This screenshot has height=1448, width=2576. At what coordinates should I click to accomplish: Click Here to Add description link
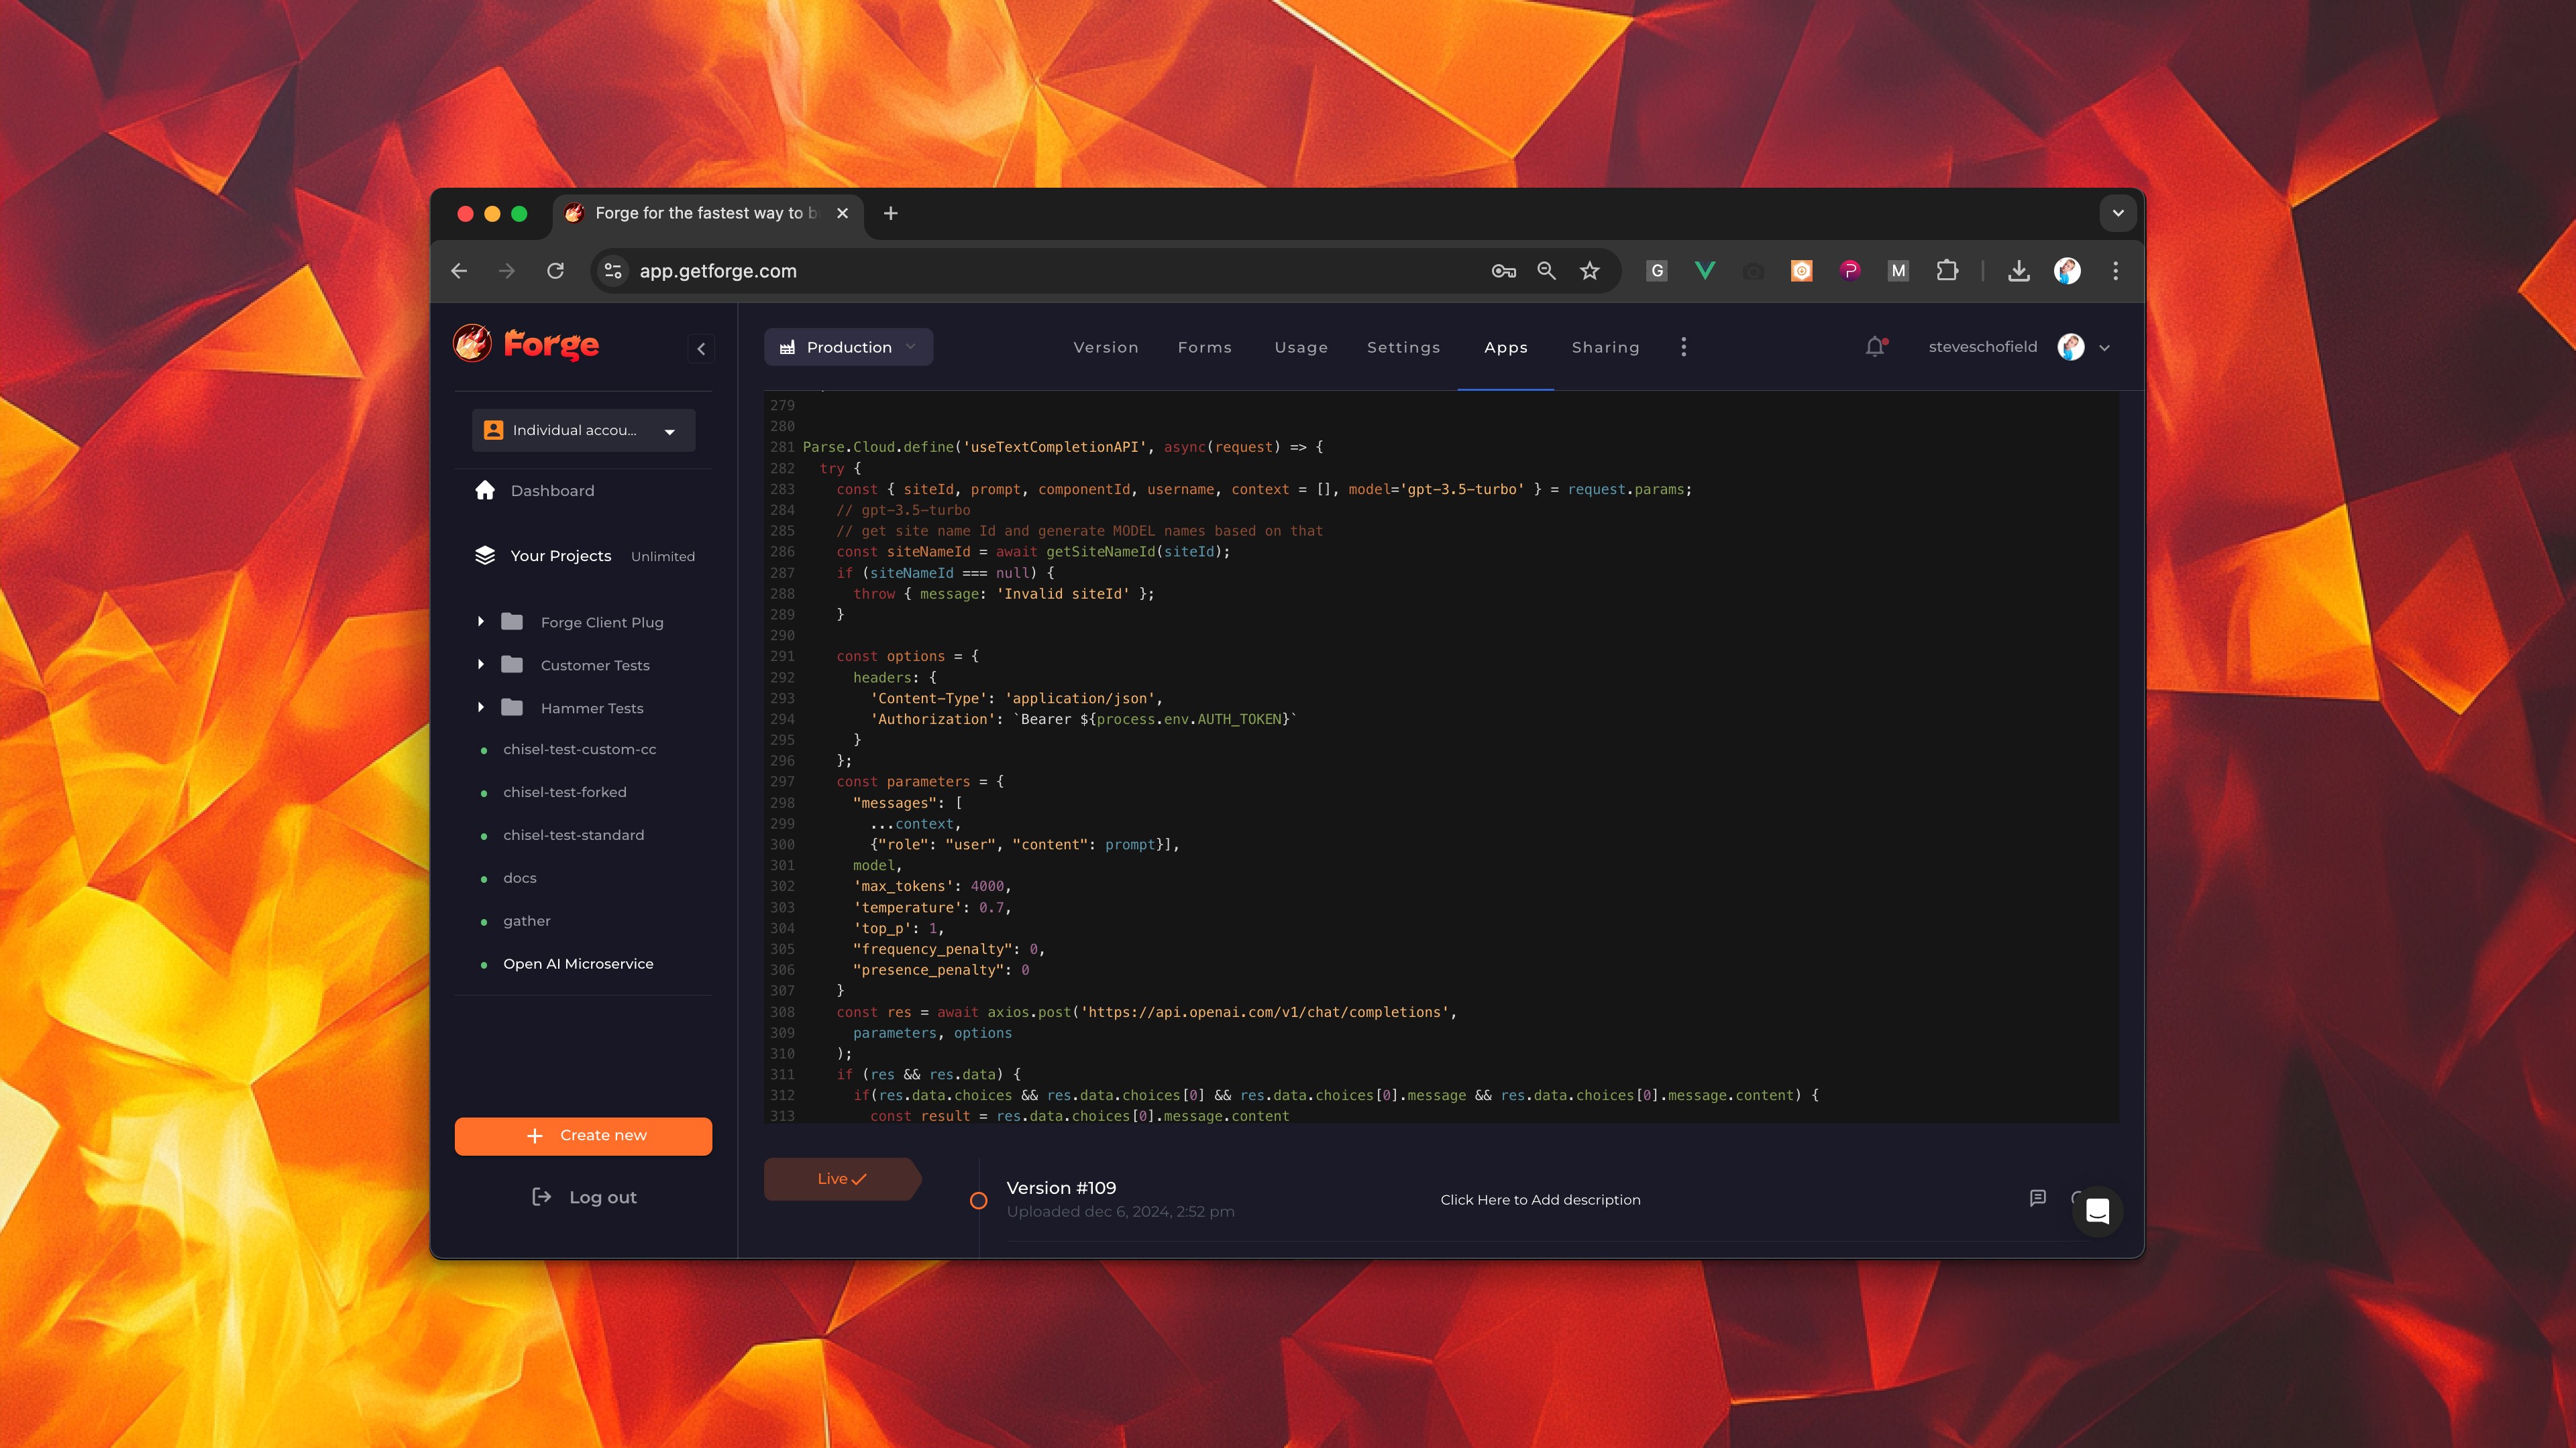point(1540,1199)
